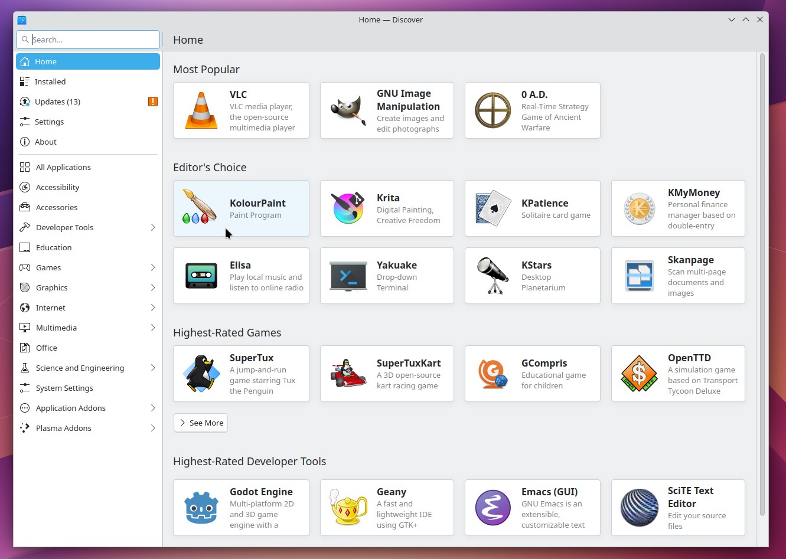Image resolution: width=786 pixels, height=559 pixels.
Task: Select the 'Graphics' category label
Action: coord(51,287)
